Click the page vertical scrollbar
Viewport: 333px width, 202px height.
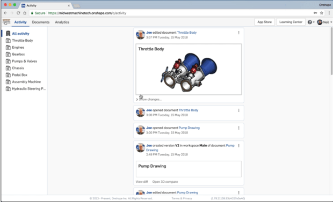coord(331,51)
